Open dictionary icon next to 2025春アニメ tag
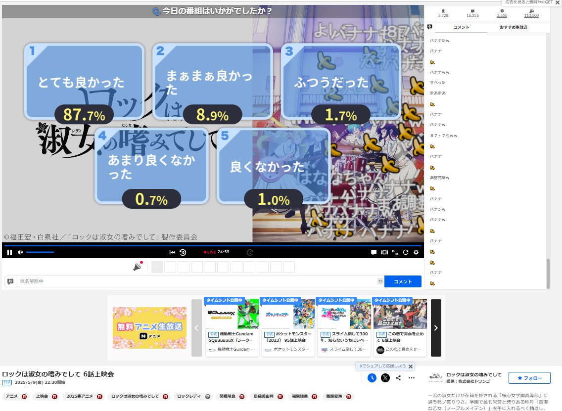Image resolution: width=562 pixels, height=411 pixels. coord(99,397)
